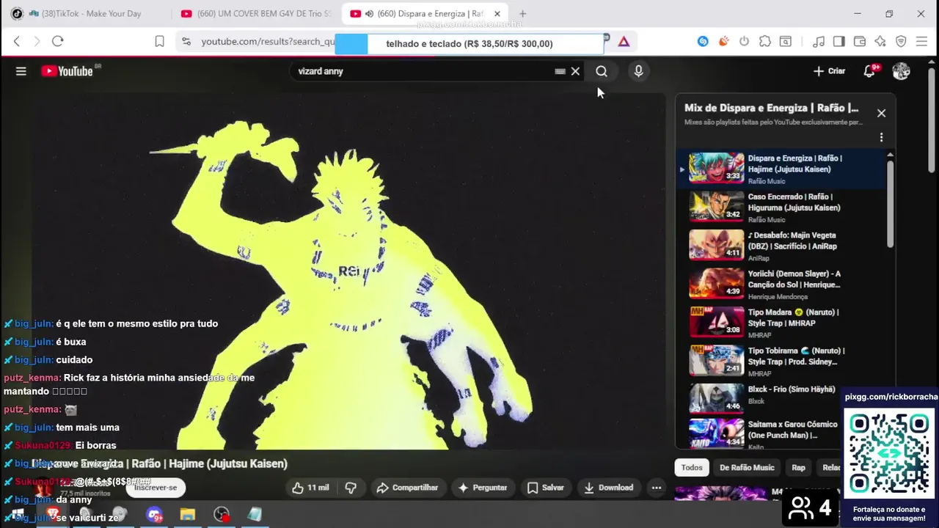Switch to the TikTok browser tab
The image size is (939, 528).
click(88, 14)
